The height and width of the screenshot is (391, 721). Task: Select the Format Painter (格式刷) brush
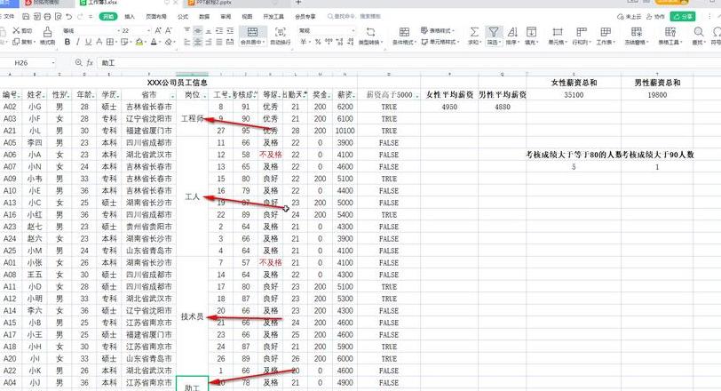[47, 31]
